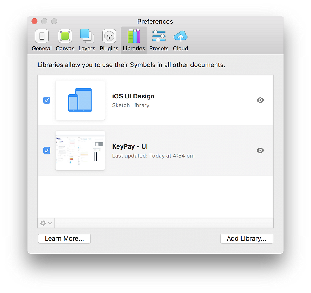Image resolution: width=311 pixels, height=293 pixels.
Task: Open the gear actions dropdown menu
Action: pos(46,223)
